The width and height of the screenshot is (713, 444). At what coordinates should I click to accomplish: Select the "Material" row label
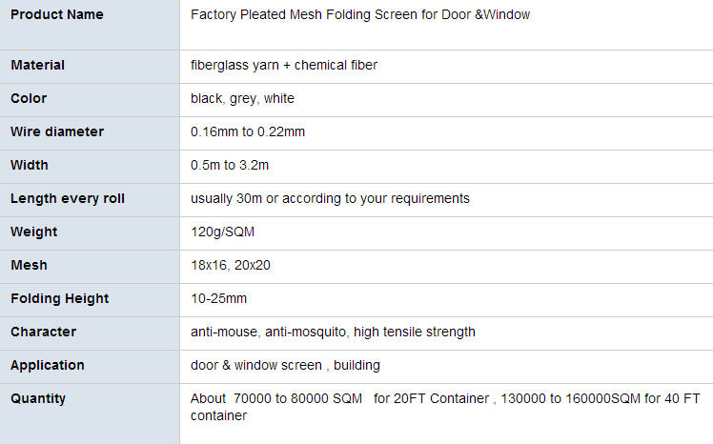[x=38, y=65]
